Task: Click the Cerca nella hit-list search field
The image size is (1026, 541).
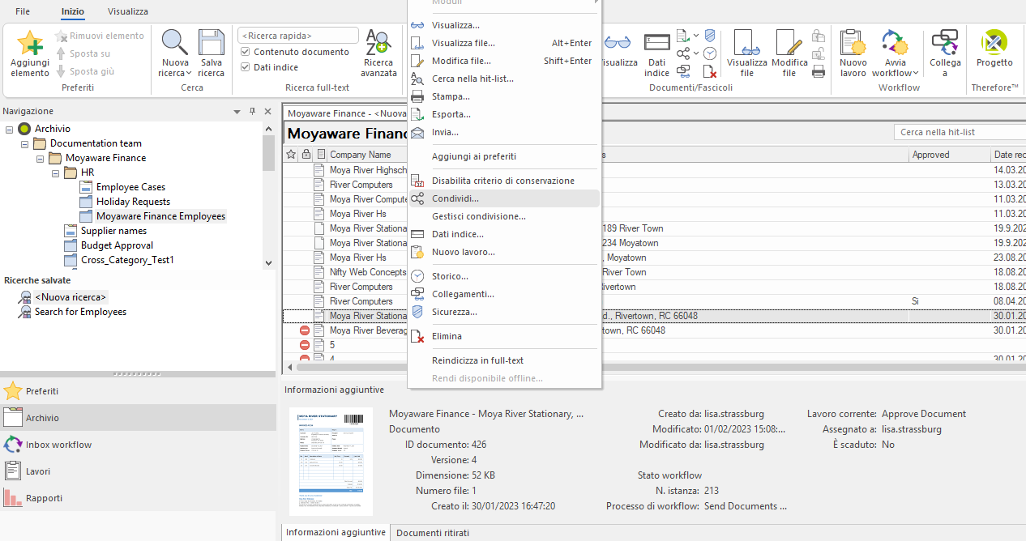Action: click(x=956, y=132)
